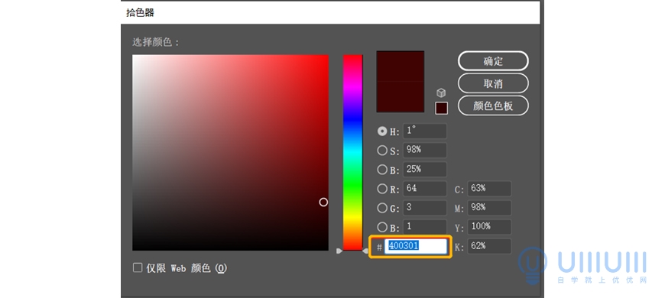Image resolution: width=665 pixels, height=298 pixels.
Task: Click the blue value field showing 1
Action: (x=424, y=227)
